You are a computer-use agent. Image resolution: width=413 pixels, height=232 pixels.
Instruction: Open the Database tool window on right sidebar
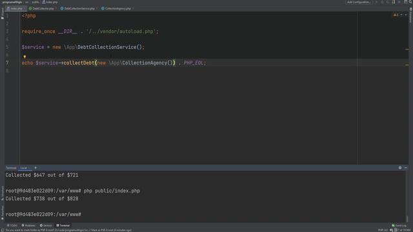pyautogui.click(x=410, y=15)
